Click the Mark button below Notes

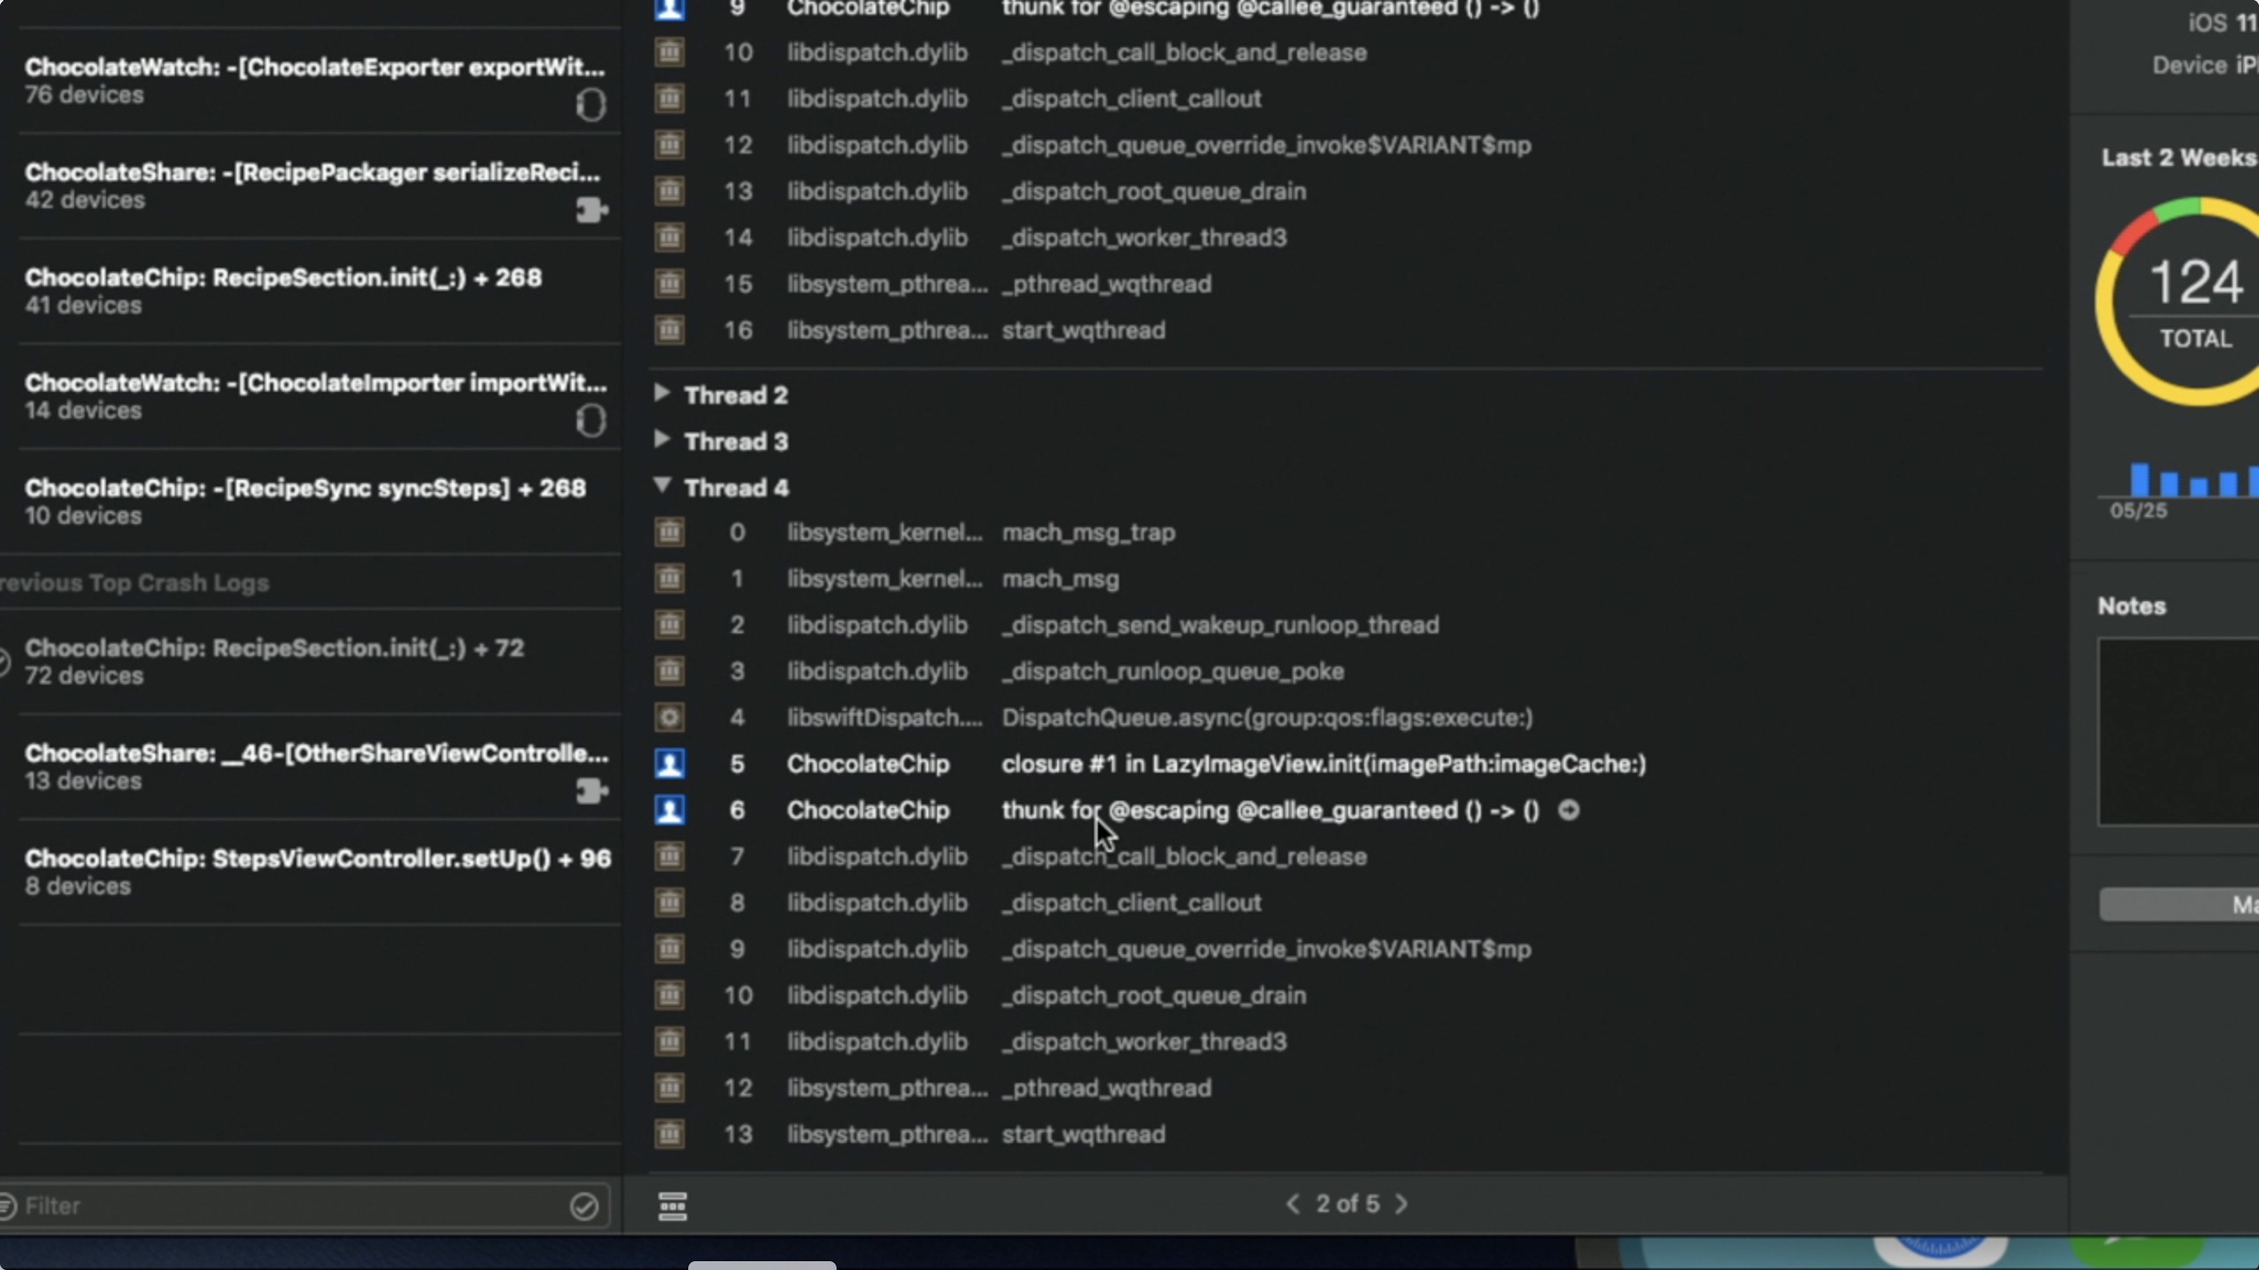coord(2180,905)
